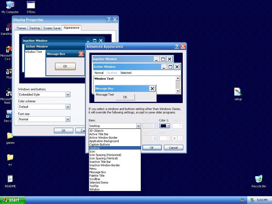Viewport: 272px width, 204px height.
Task: Click OK in Display Properties dialog
Action: (x=63, y=131)
